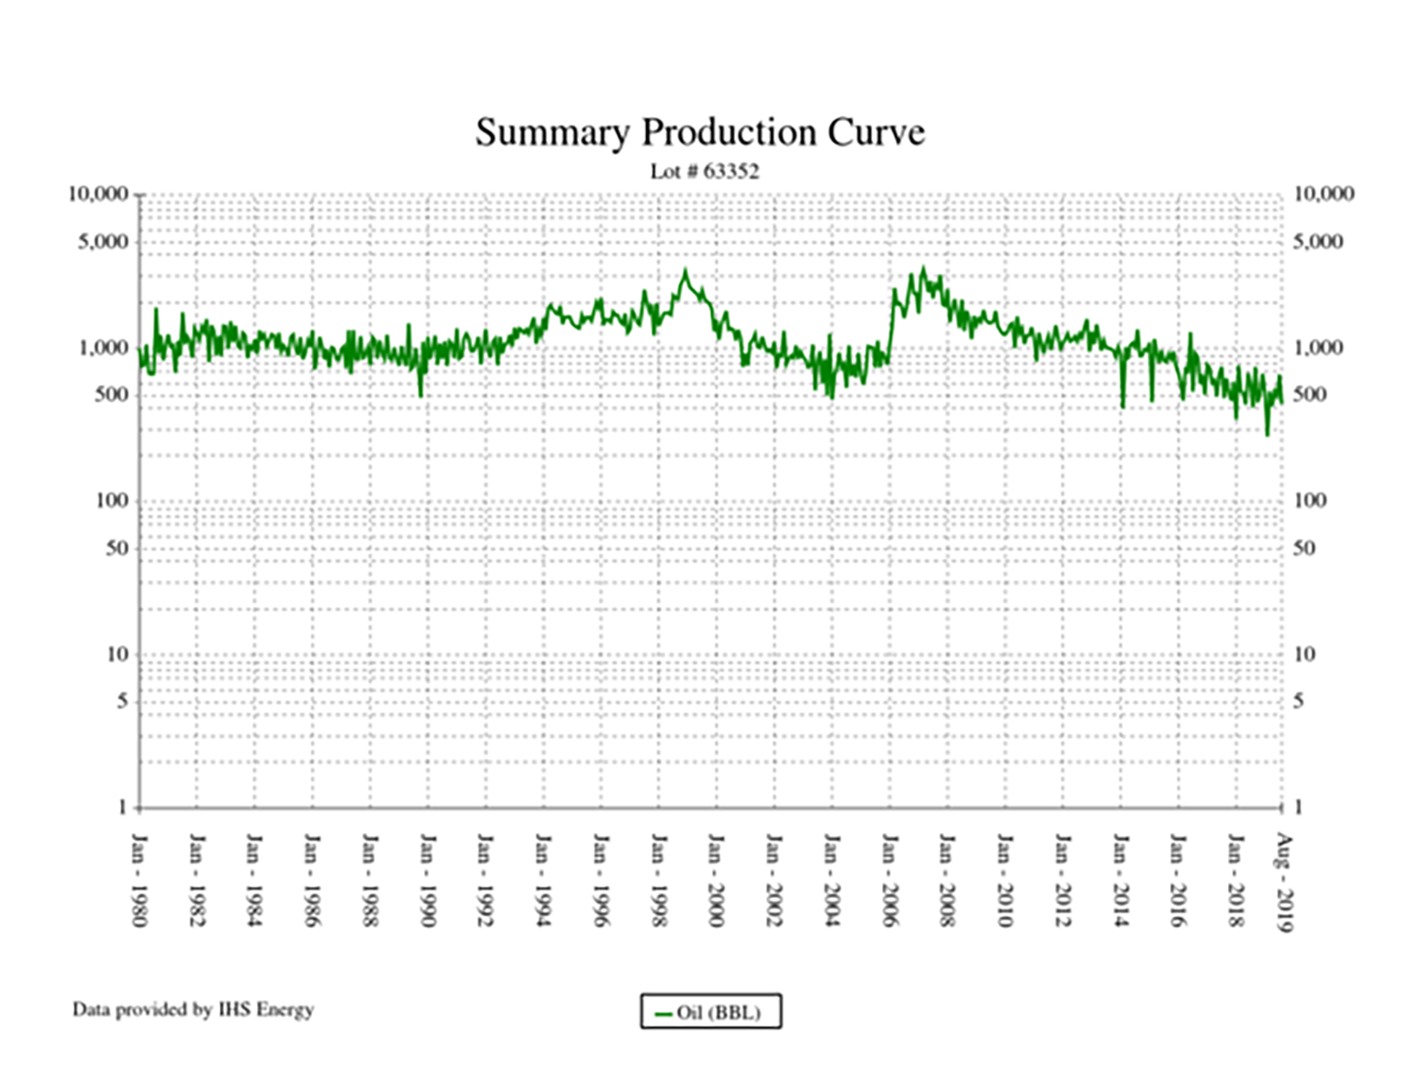
Task: Click right axis label 5
Action: click(x=1299, y=702)
